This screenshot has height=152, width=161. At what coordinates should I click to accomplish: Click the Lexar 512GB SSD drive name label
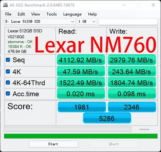(25, 31)
